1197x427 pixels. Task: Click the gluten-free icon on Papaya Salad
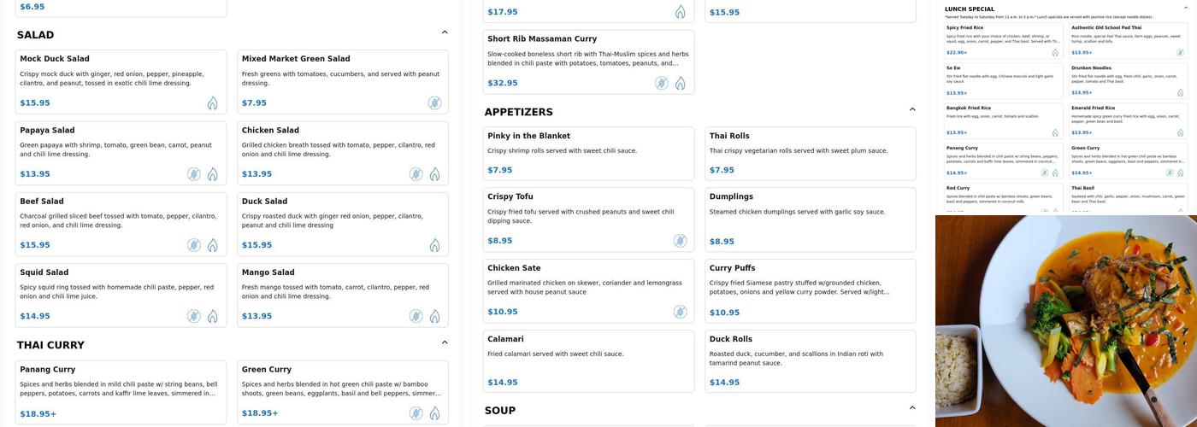click(x=194, y=174)
